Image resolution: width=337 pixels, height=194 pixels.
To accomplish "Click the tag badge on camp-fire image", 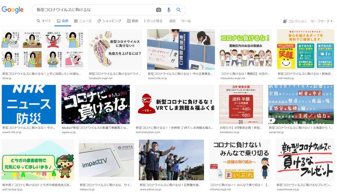I will pos(271,121).
